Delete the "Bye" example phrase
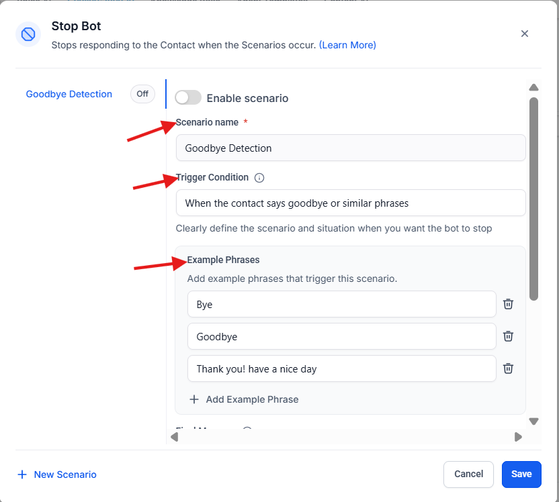The image size is (559, 502). pos(509,304)
